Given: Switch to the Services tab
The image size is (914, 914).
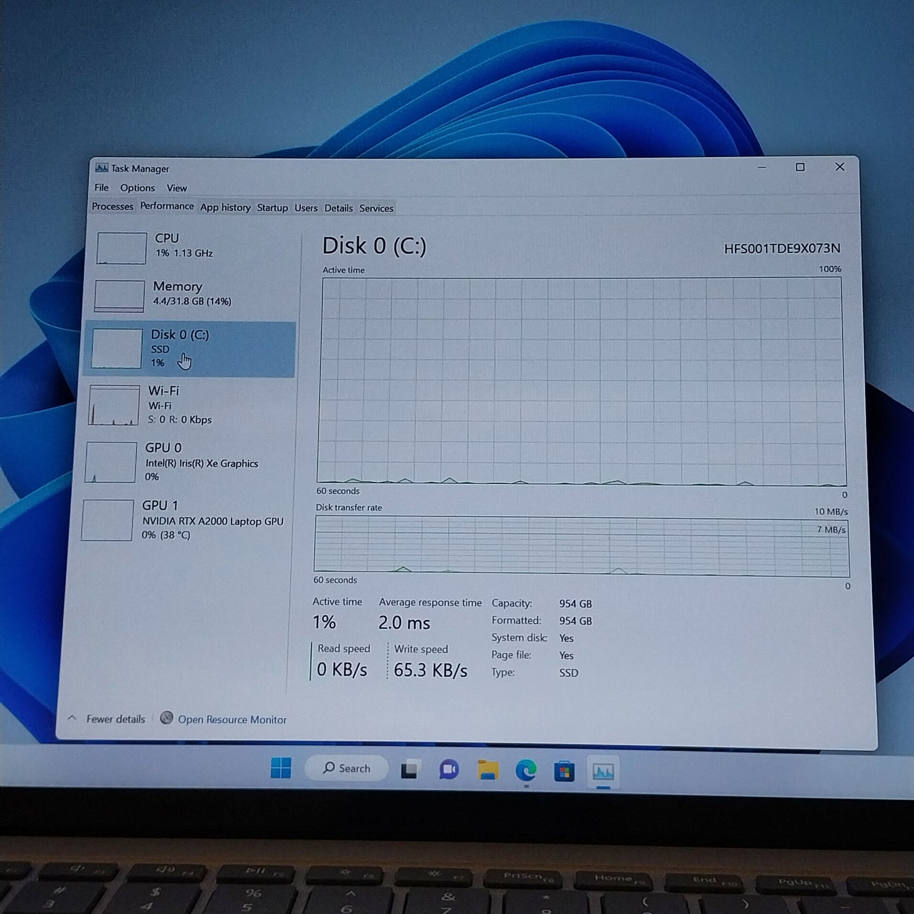Looking at the screenshot, I should (x=376, y=208).
